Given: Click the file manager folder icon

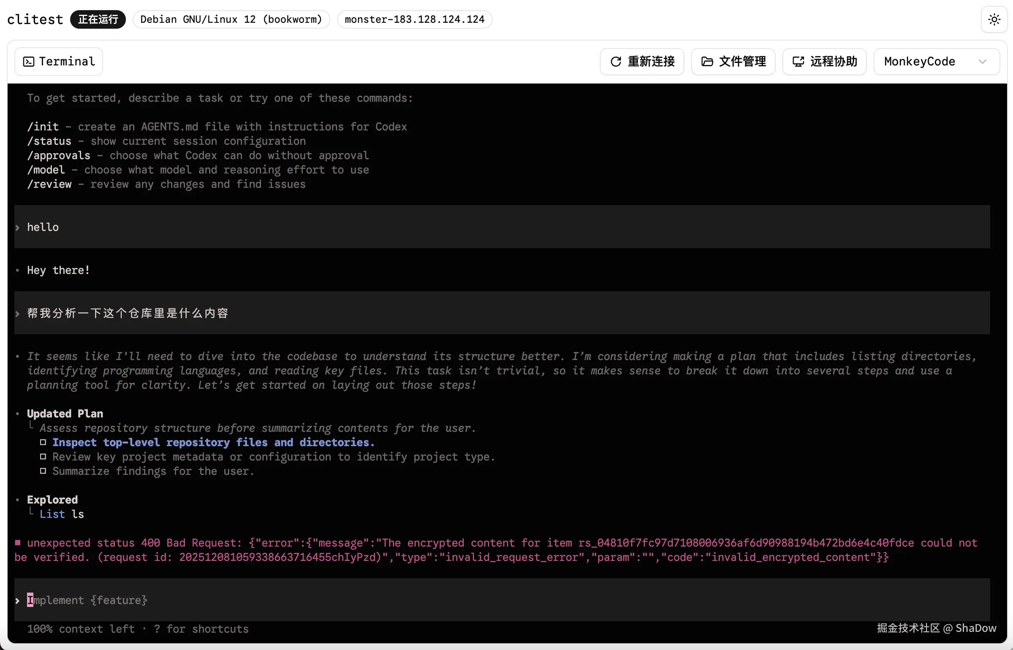Looking at the screenshot, I should [x=707, y=62].
